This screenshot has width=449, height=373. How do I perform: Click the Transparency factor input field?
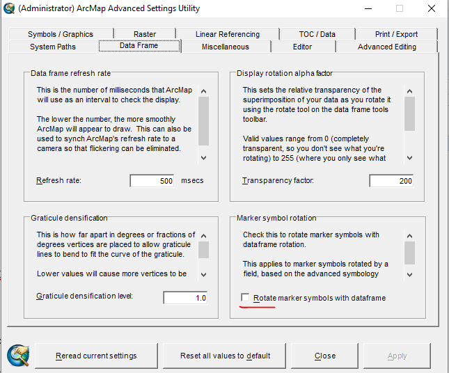click(391, 181)
